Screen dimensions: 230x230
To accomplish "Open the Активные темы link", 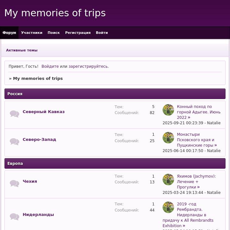I will (22, 50).
